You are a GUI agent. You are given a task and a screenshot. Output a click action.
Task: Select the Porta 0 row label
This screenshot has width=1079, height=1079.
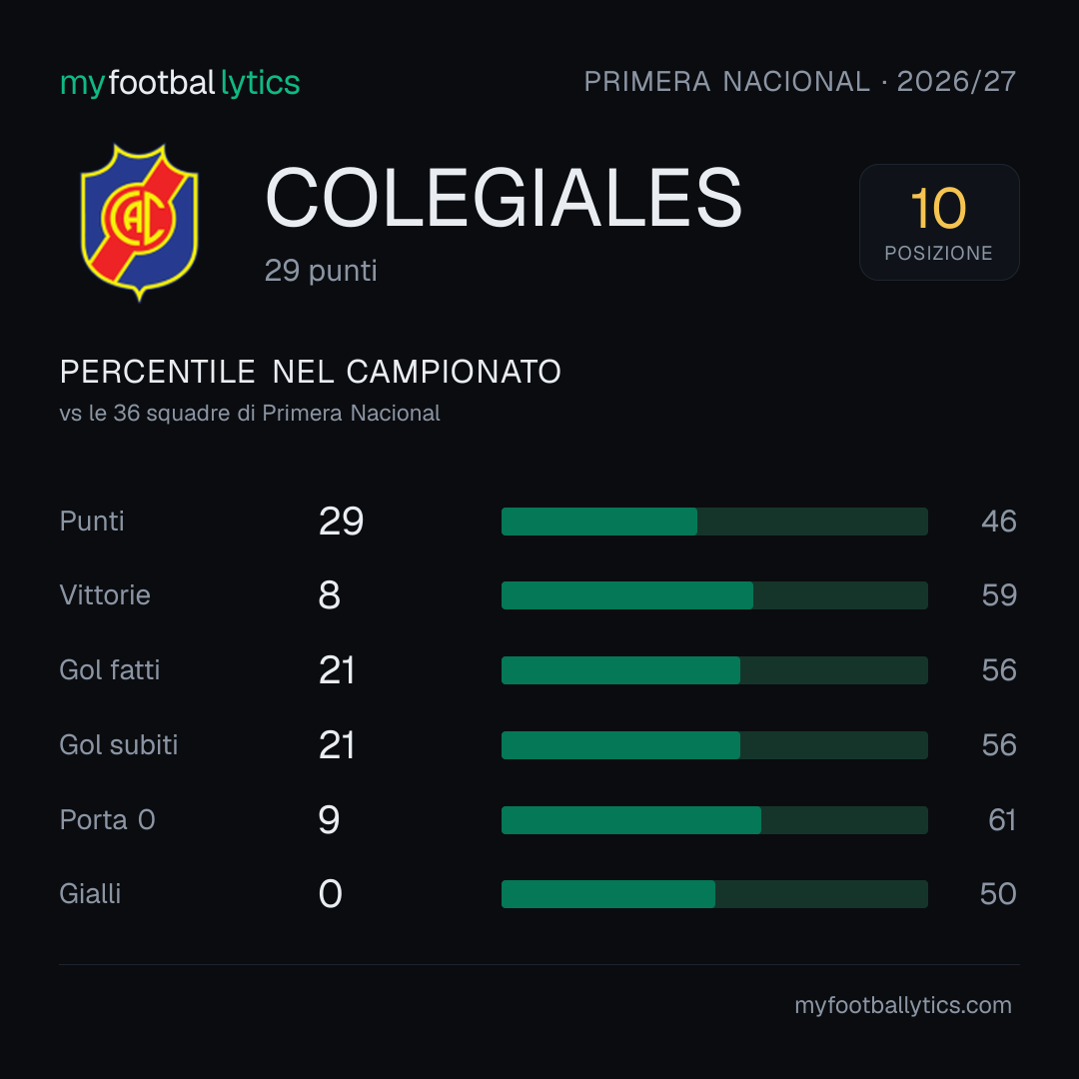107,820
